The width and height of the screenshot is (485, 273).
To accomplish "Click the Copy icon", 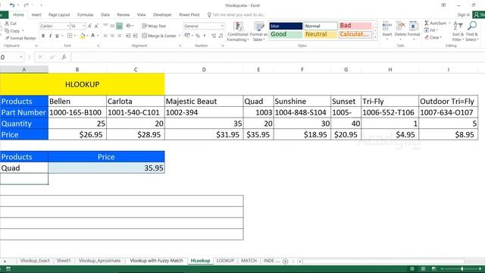I will (7, 30).
